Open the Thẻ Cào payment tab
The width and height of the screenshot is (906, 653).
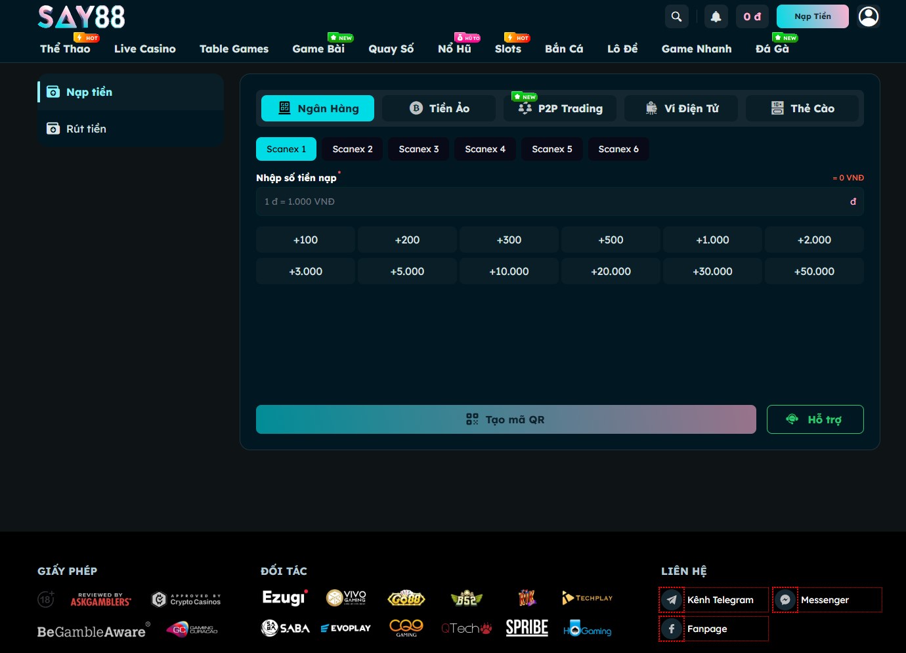[802, 108]
